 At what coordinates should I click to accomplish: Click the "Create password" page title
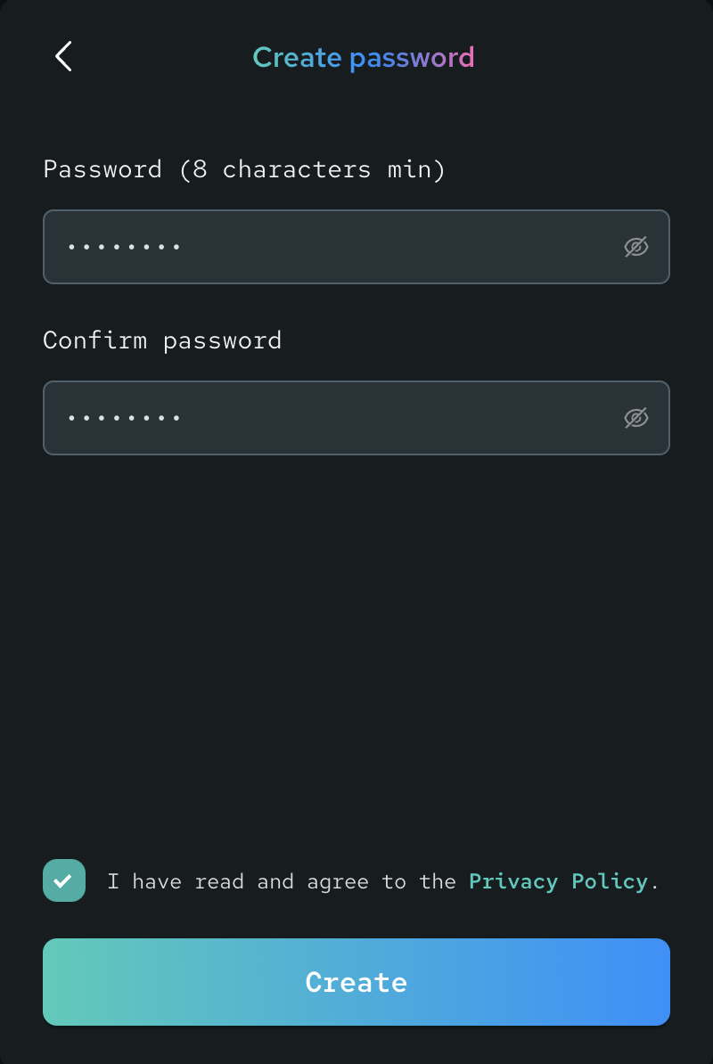click(364, 57)
